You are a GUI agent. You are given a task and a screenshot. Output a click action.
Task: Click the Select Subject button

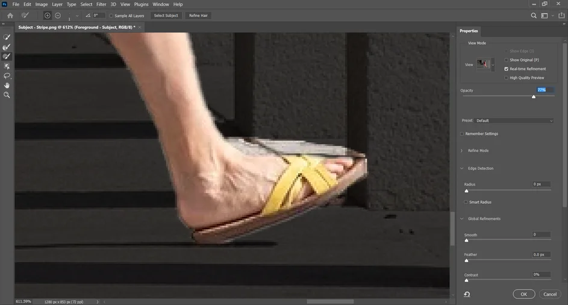pyautogui.click(x=166, y=16)
